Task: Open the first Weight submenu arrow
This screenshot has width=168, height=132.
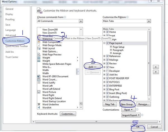Action: tap(78, 57)
